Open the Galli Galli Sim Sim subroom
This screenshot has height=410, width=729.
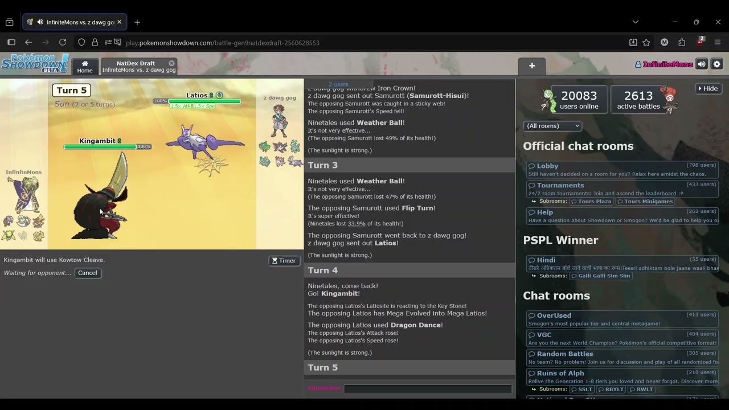[x=600, y=276]
